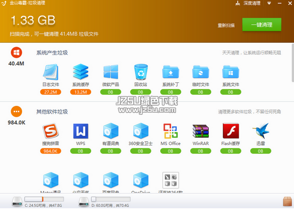Select the 360安全卫士 cube icon
The image size is (294, 209).
141,131
